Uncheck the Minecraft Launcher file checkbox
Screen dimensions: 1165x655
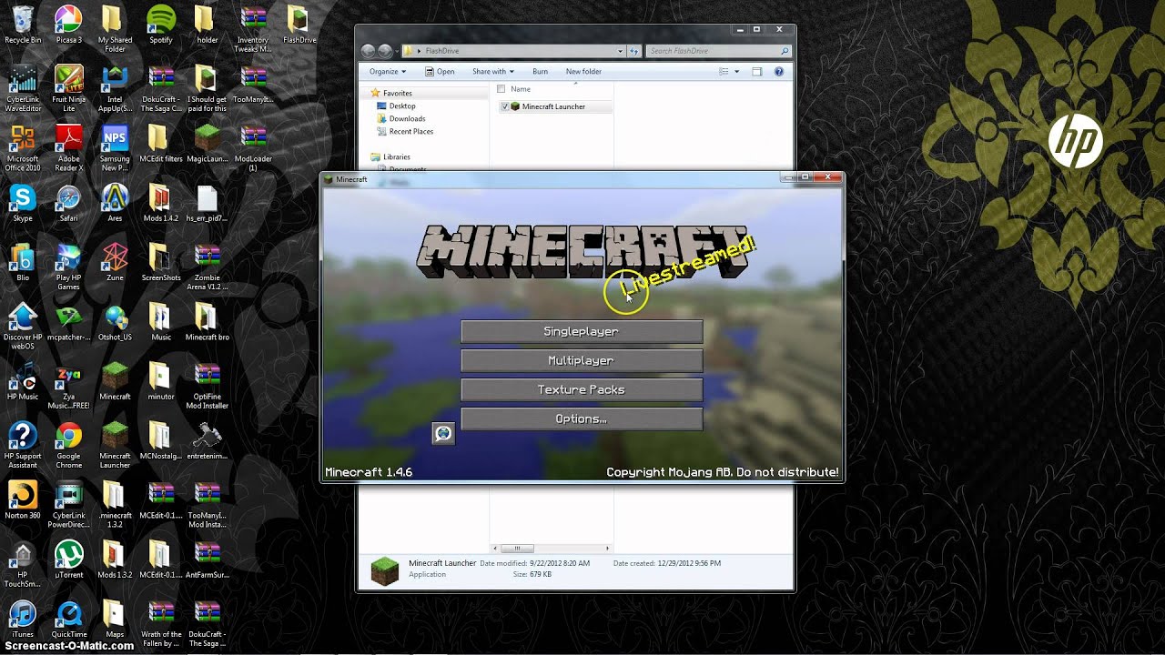(505, 106)
